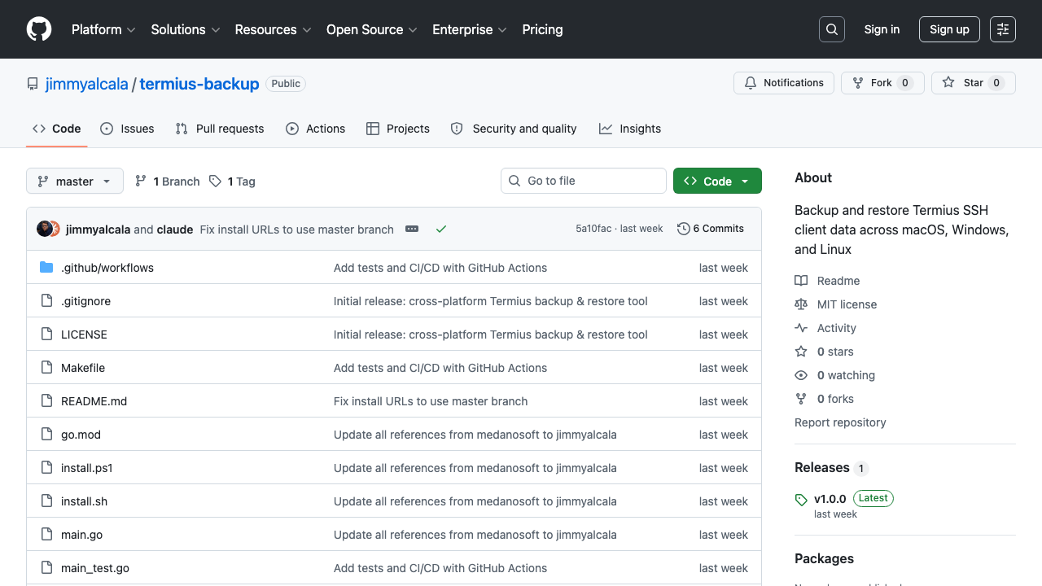Expand the green Code dropdown button
This screenshot has height=586, width=1042.
[717, 181]
